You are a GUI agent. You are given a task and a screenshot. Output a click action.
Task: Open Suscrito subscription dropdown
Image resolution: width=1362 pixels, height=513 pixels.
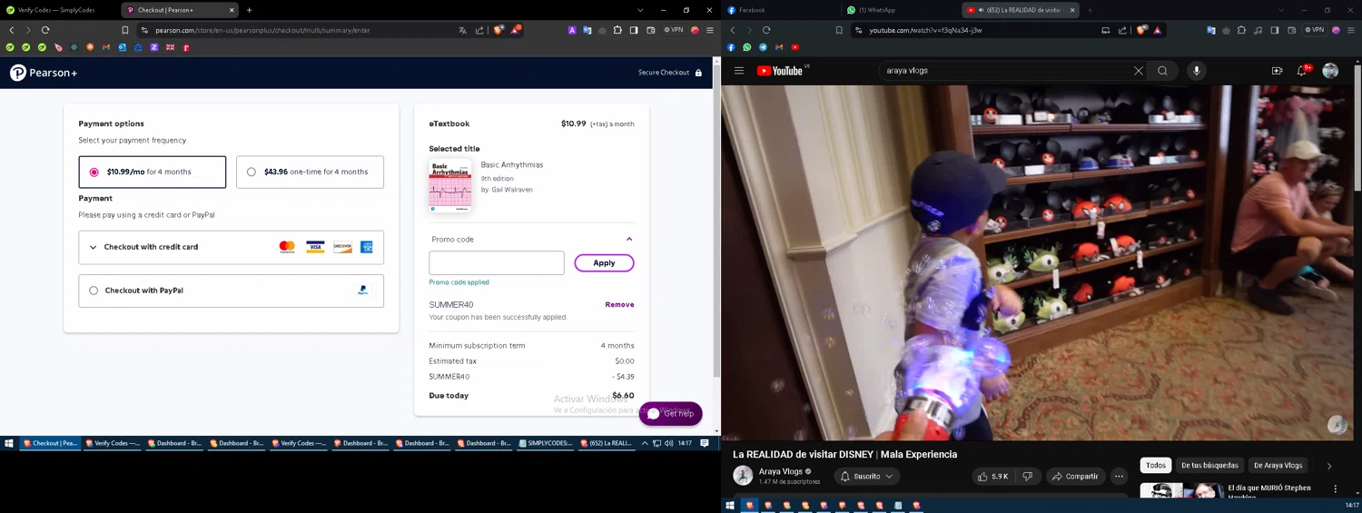pyautogui.click(x=866, y=476)
